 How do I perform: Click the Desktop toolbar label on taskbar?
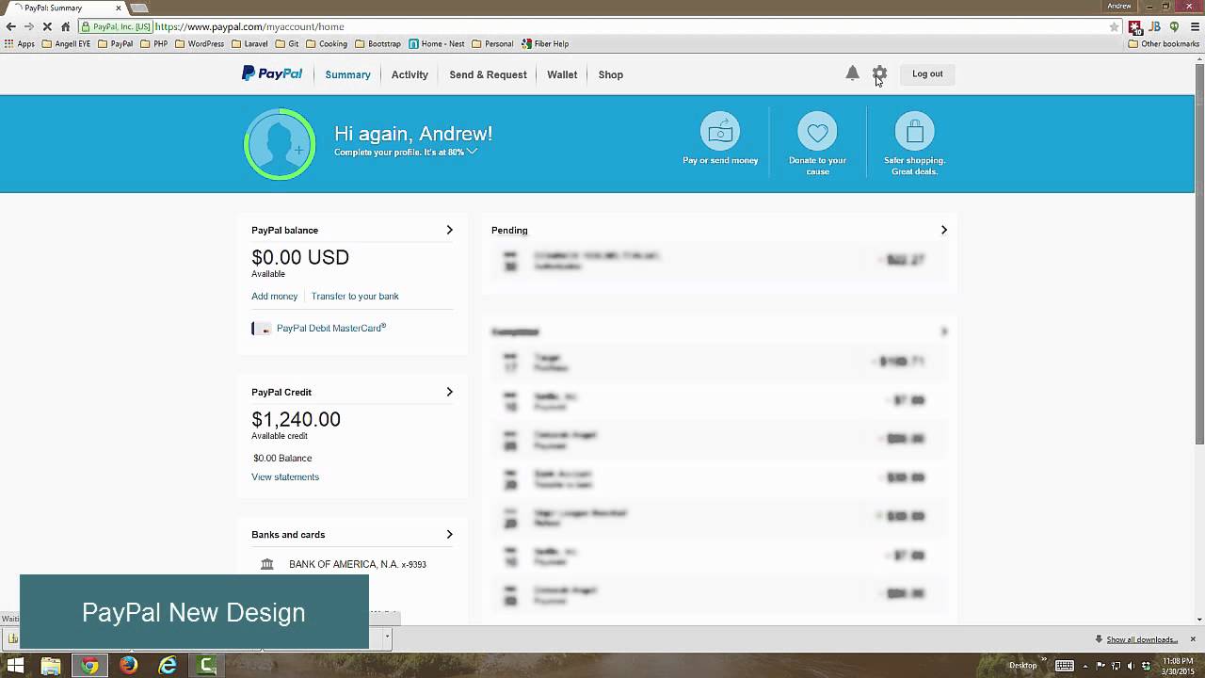1023,666
